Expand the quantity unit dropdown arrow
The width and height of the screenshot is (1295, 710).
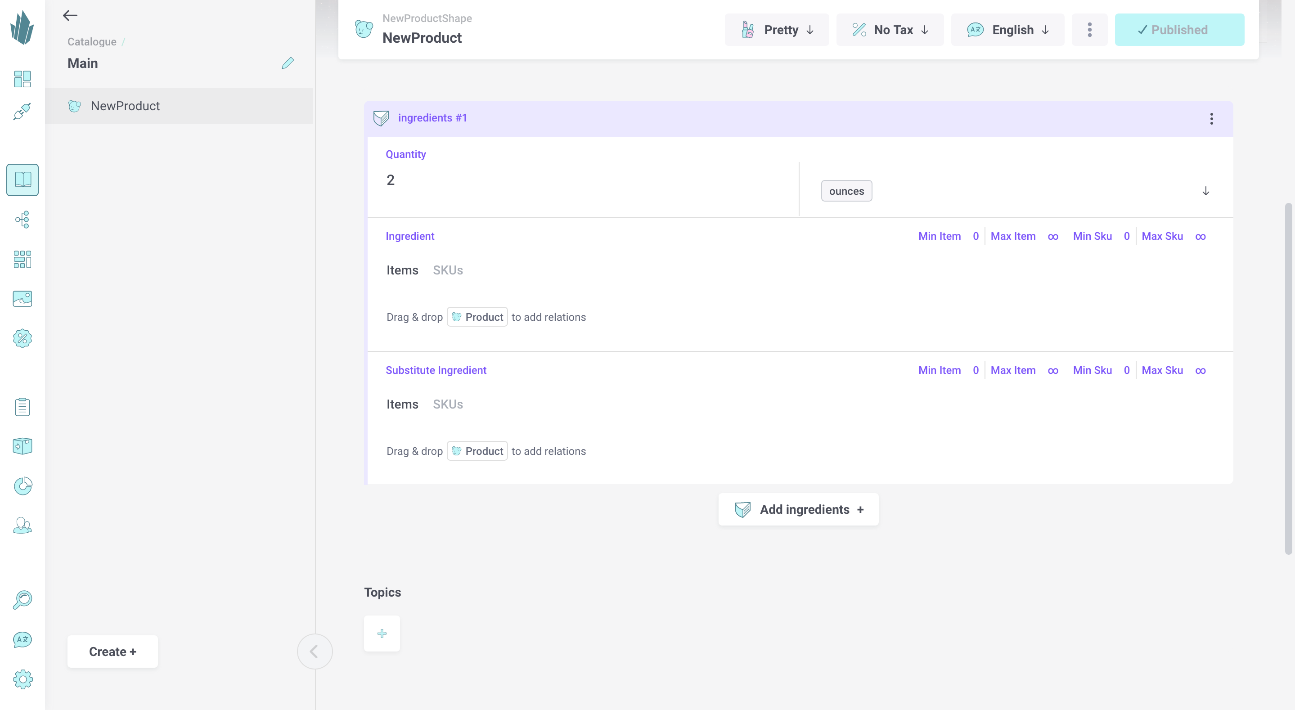coord(1205,191)
